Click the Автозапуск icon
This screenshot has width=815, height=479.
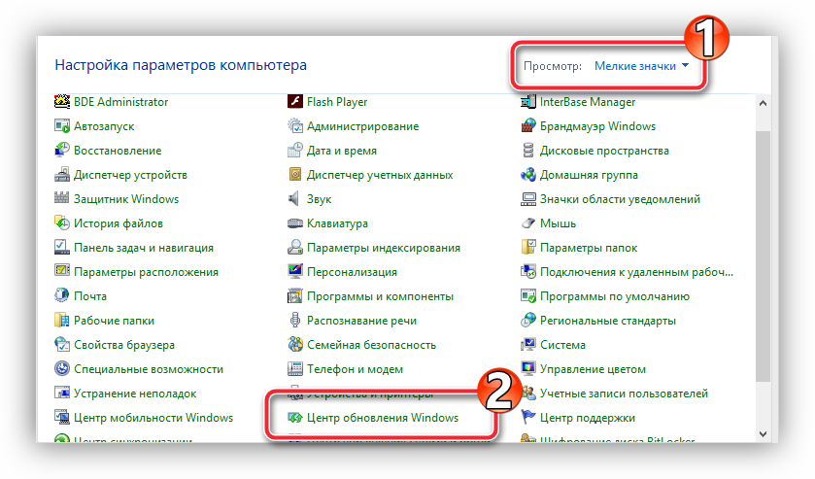(x=62, y=126)
